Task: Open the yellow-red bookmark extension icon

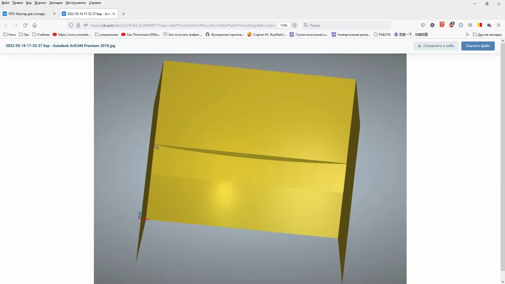Action: click(x=480, y=25)
